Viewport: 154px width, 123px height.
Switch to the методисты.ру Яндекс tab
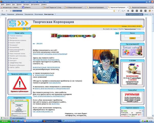(x=11, y=7)
